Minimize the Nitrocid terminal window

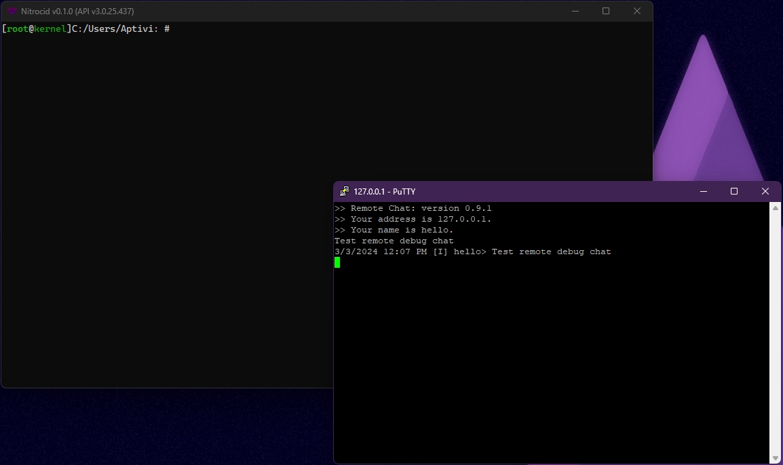[575, 12]
